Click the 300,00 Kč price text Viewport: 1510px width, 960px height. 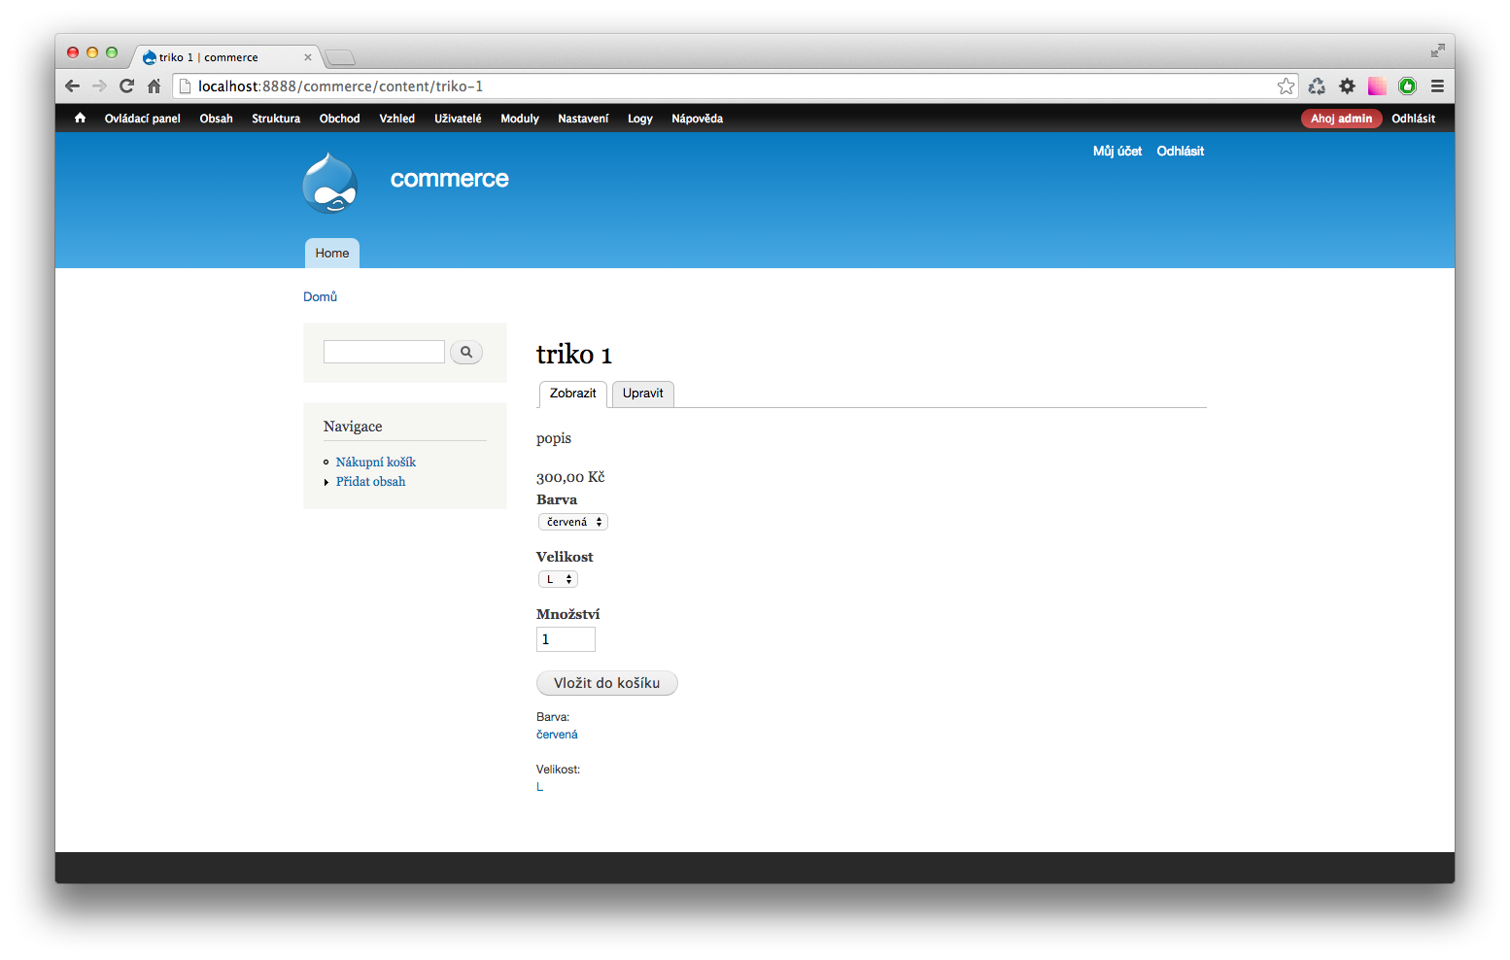pyautogui.click(x=570, y=477)
